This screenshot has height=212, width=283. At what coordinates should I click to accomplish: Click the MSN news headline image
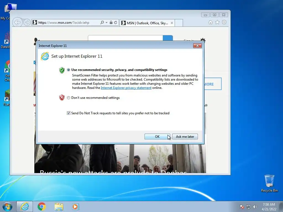[120, 159]
